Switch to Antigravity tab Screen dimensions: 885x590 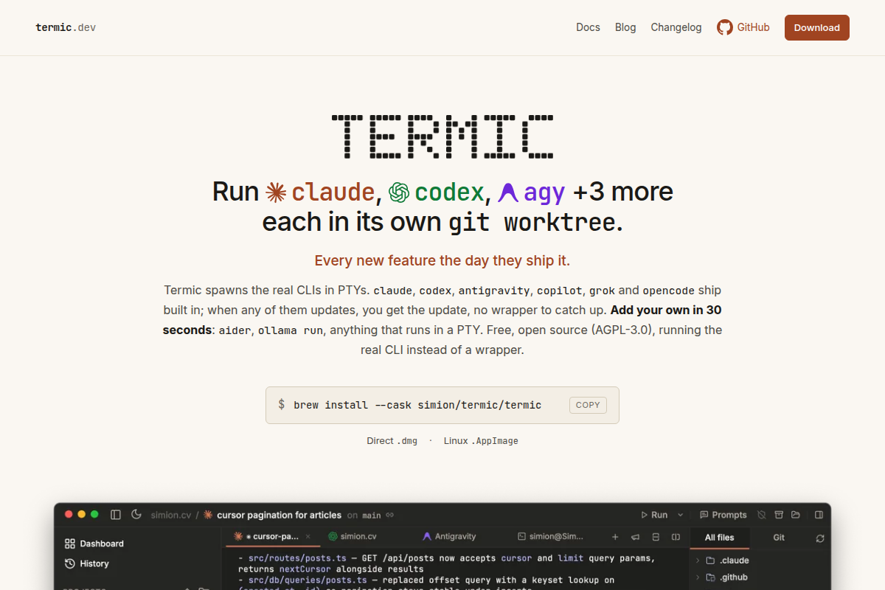coord(449,537)
